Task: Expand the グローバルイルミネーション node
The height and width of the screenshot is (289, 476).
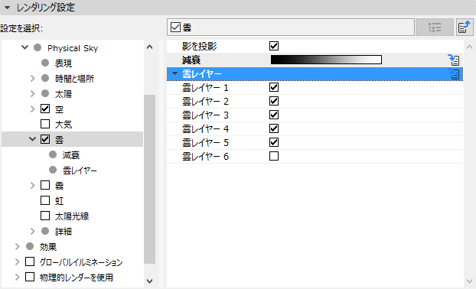Action: (x=18, y=261)
